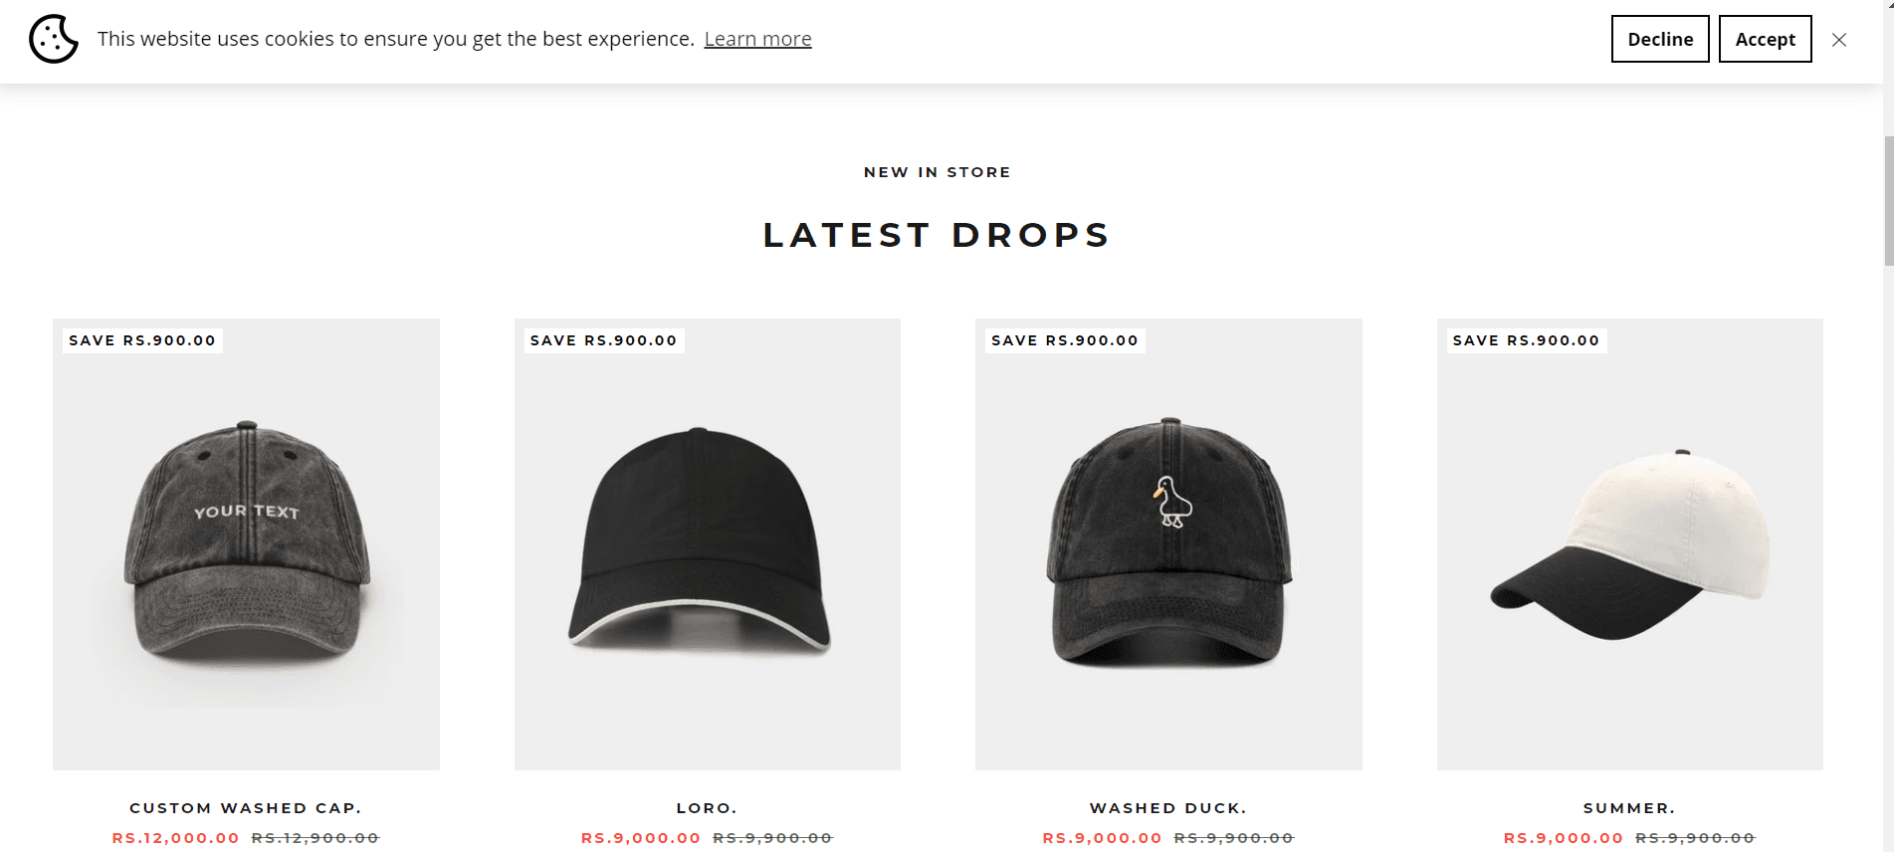This screenshot has height=852, width=1894.
Task: Click the Rs.12,000.00 sale price
Action: [176, 838]
